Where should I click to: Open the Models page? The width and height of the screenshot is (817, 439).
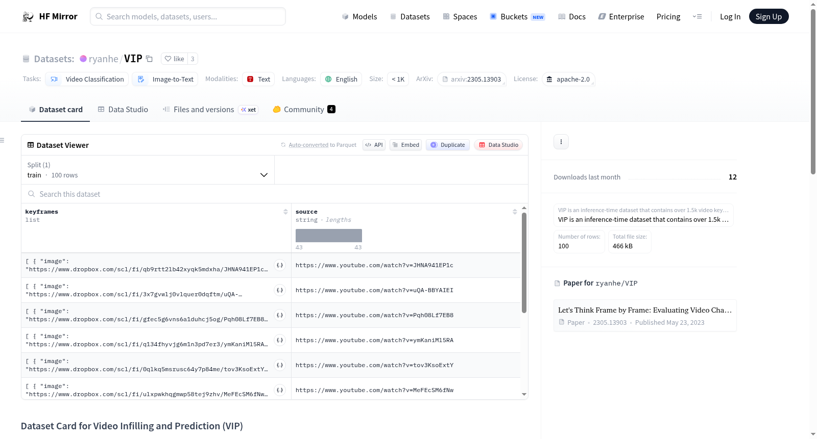(x=359, y=17)
